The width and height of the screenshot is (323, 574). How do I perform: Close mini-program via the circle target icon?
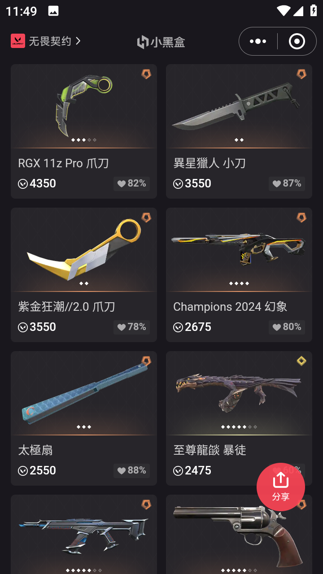pyautogui.click(x=297, y=41)
